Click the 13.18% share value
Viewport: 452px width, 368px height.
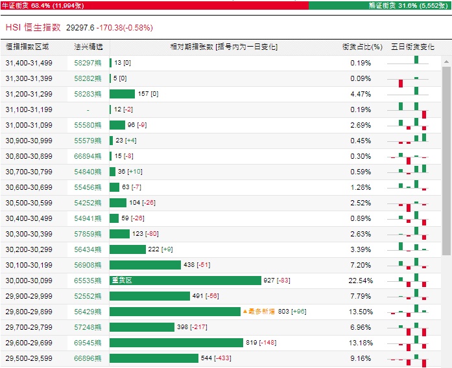coord(361,343)
